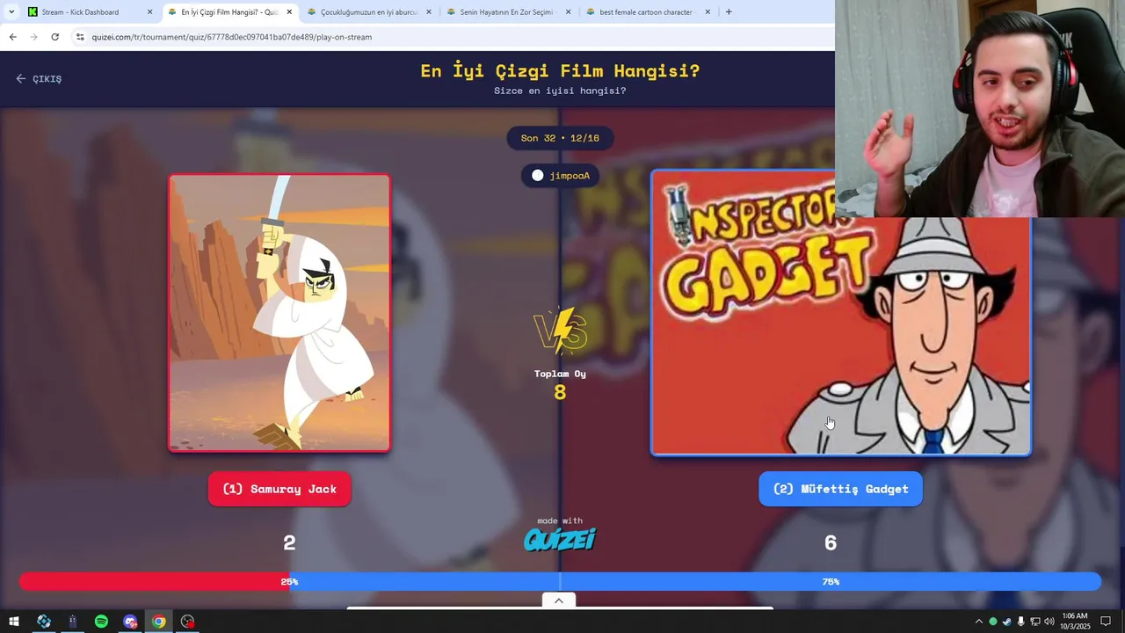
Task: Expand the tab search dropdown
Action: pyautogui.click(x=11, y=11)
